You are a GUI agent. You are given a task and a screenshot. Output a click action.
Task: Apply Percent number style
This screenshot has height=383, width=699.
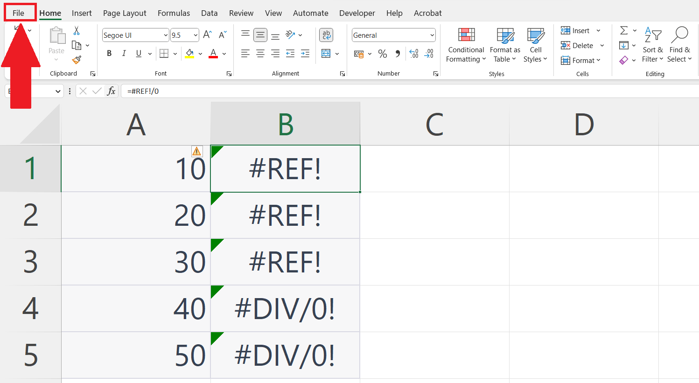click(382, 54)
